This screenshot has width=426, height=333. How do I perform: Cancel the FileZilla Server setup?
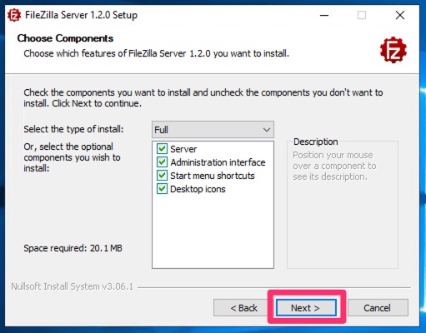(x=378, y=308)
